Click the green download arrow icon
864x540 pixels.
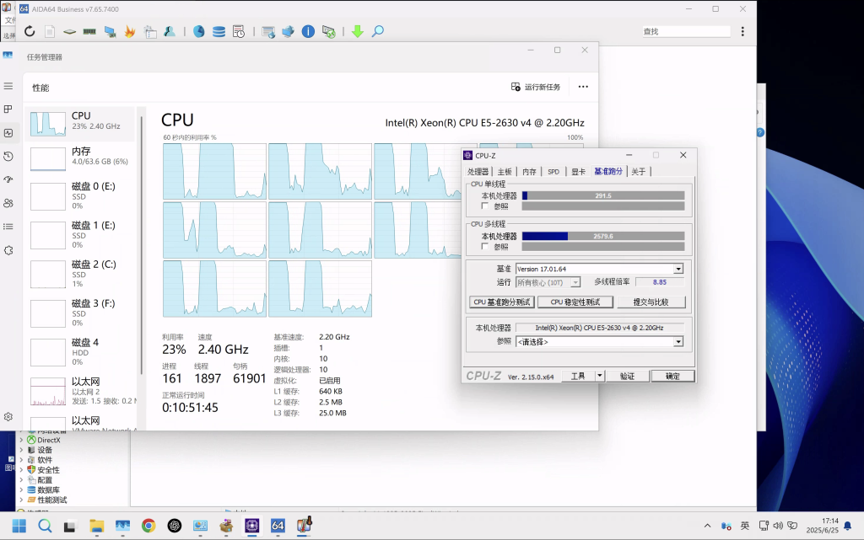(x=357, y=32)
